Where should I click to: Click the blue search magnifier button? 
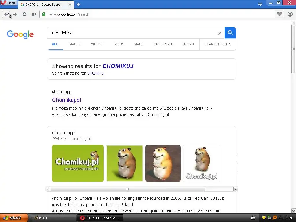tap(230, 33)
